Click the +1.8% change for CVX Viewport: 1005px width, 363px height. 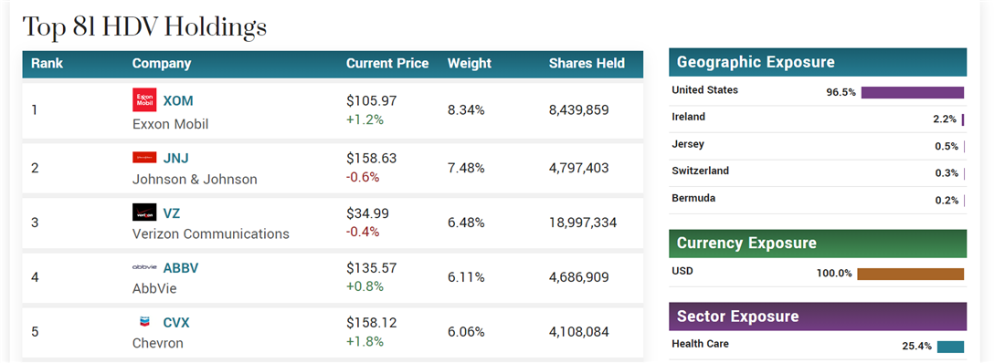coord(365,341)
